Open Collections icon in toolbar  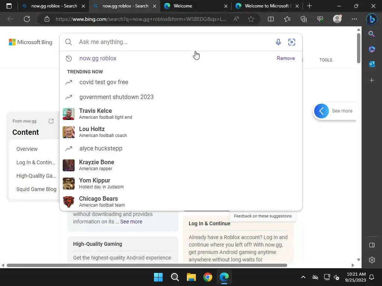click(x=304, y=19)
